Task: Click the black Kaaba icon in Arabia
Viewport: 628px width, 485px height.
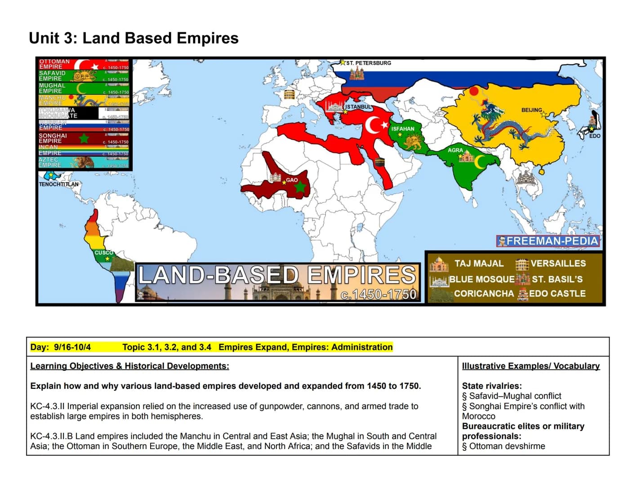Action: (x=380, y=163)
